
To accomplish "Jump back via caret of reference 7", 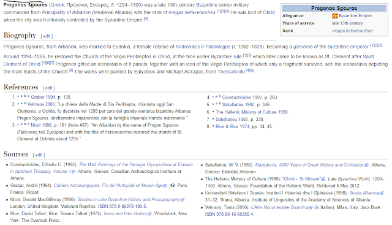I will [x=213, y=119].
